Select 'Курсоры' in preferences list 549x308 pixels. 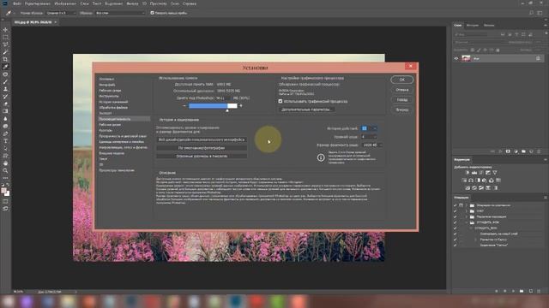[106, 130]
